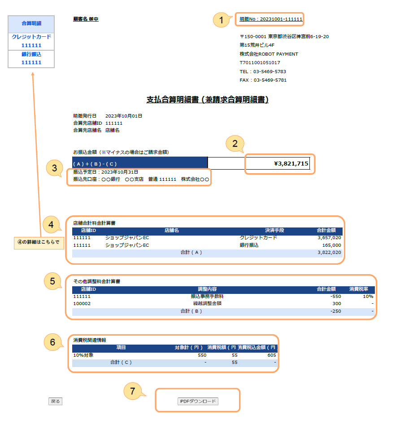Image resolution: width=400 pixels, height=424 pixels.
Task: Click the 支払合算明細書（兼請求合算明細書）title
Action: click(x=207, y=100)
